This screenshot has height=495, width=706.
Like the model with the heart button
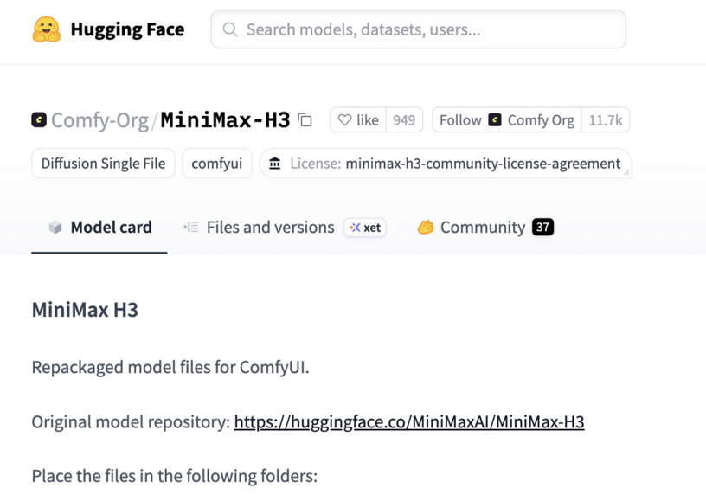tap(358, 119)
